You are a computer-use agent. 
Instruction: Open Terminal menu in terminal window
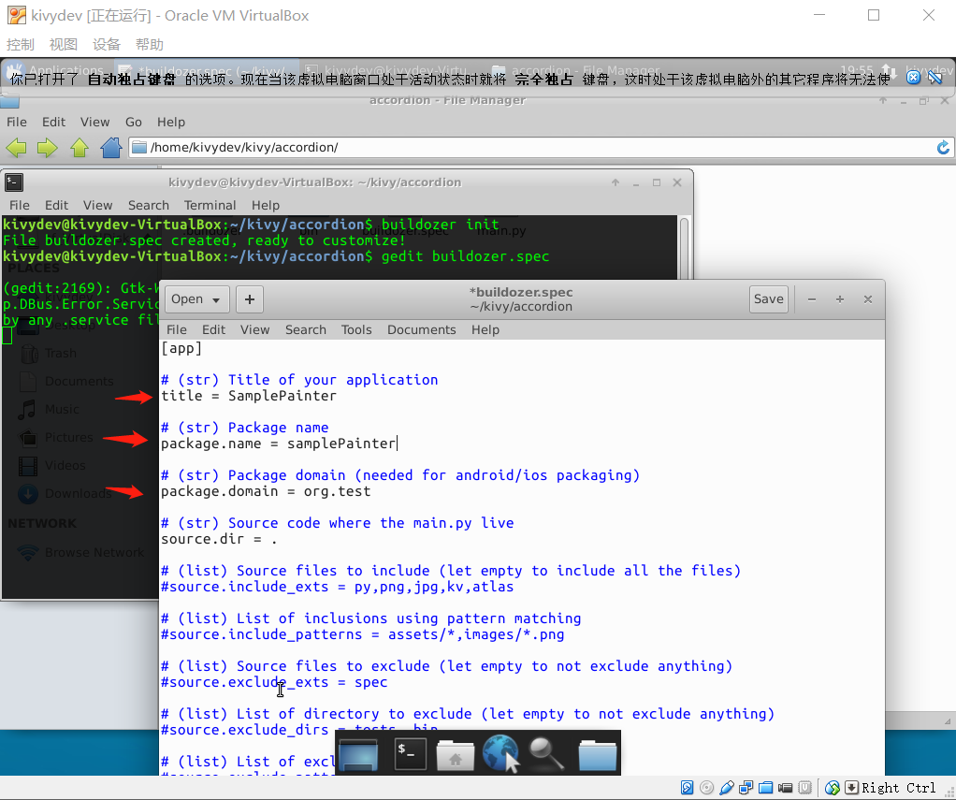tap(210, 206)
